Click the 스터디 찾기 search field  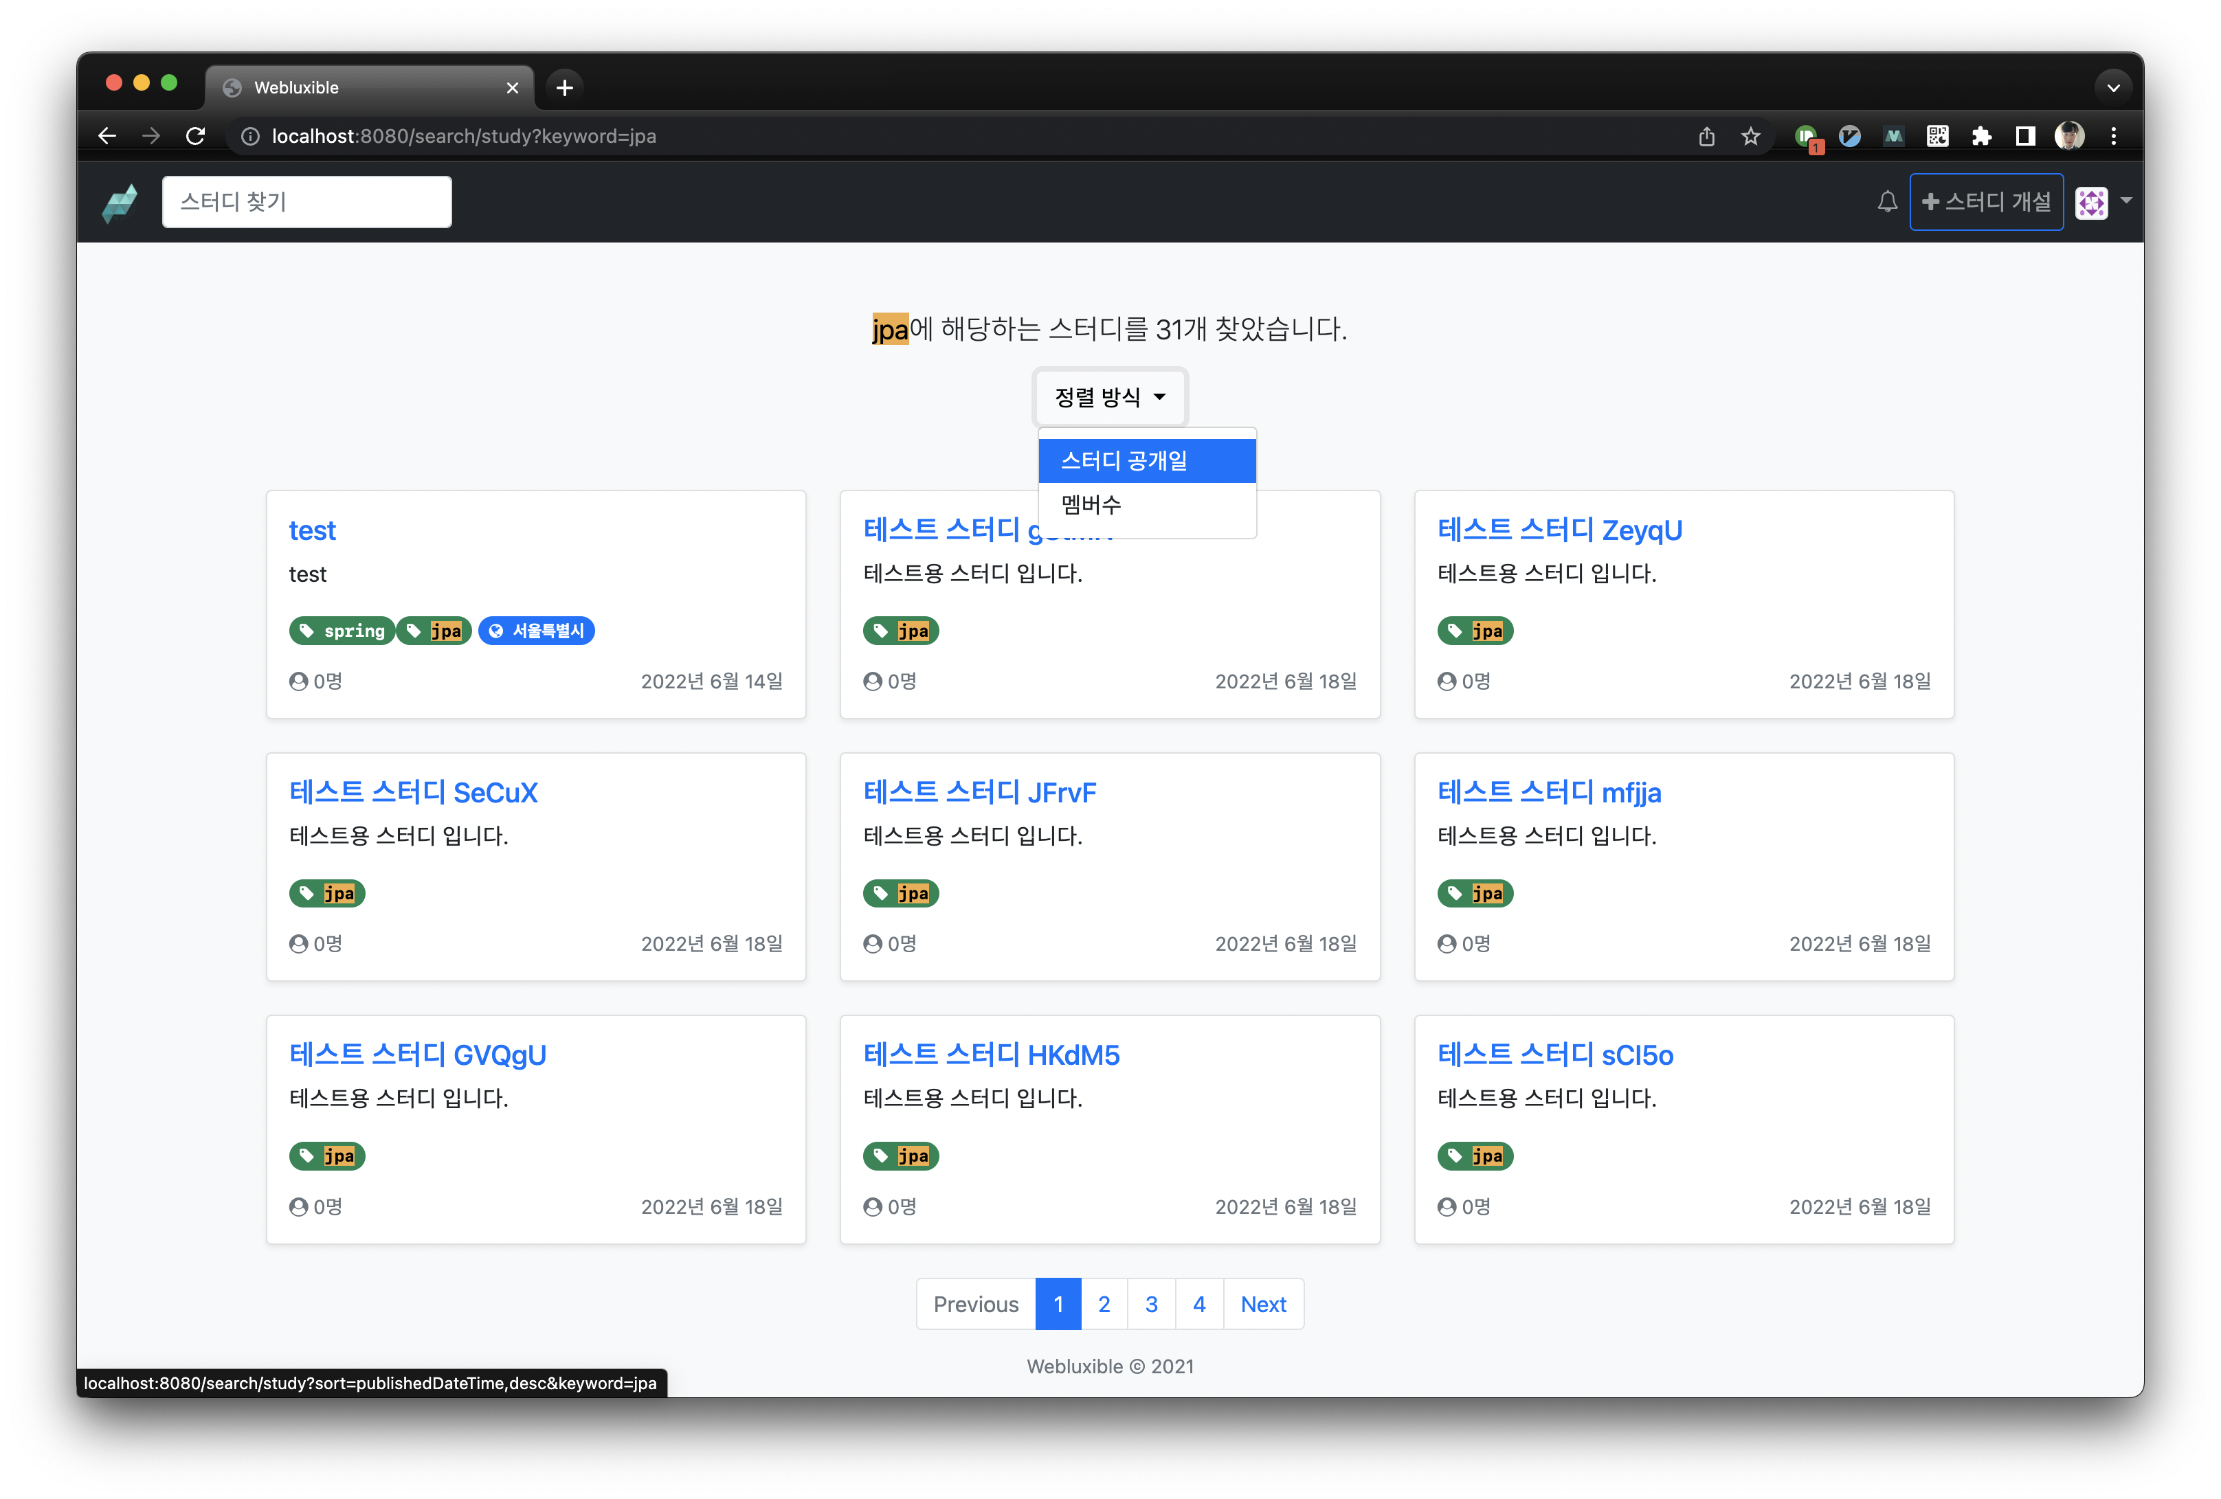(306, 203)
